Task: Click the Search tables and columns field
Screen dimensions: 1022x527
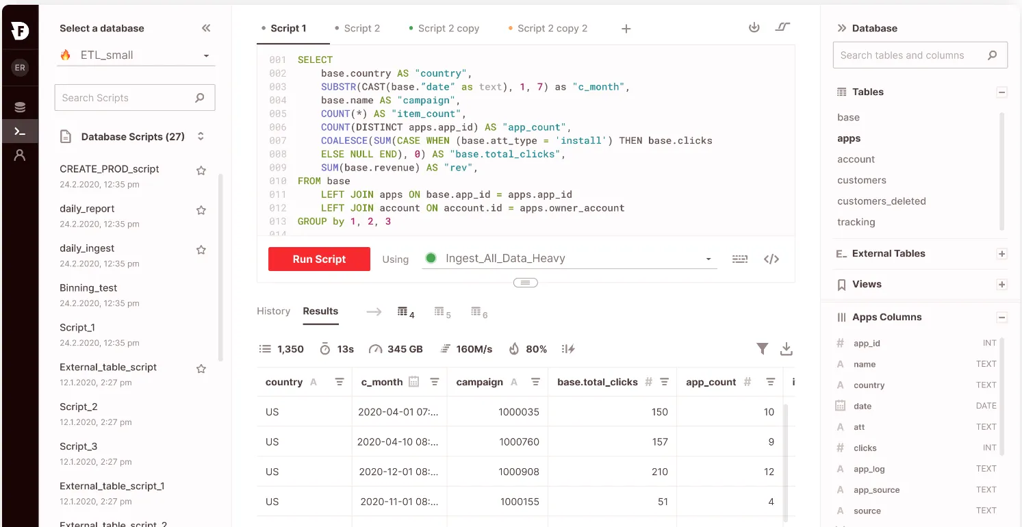Action: [920, 55]
